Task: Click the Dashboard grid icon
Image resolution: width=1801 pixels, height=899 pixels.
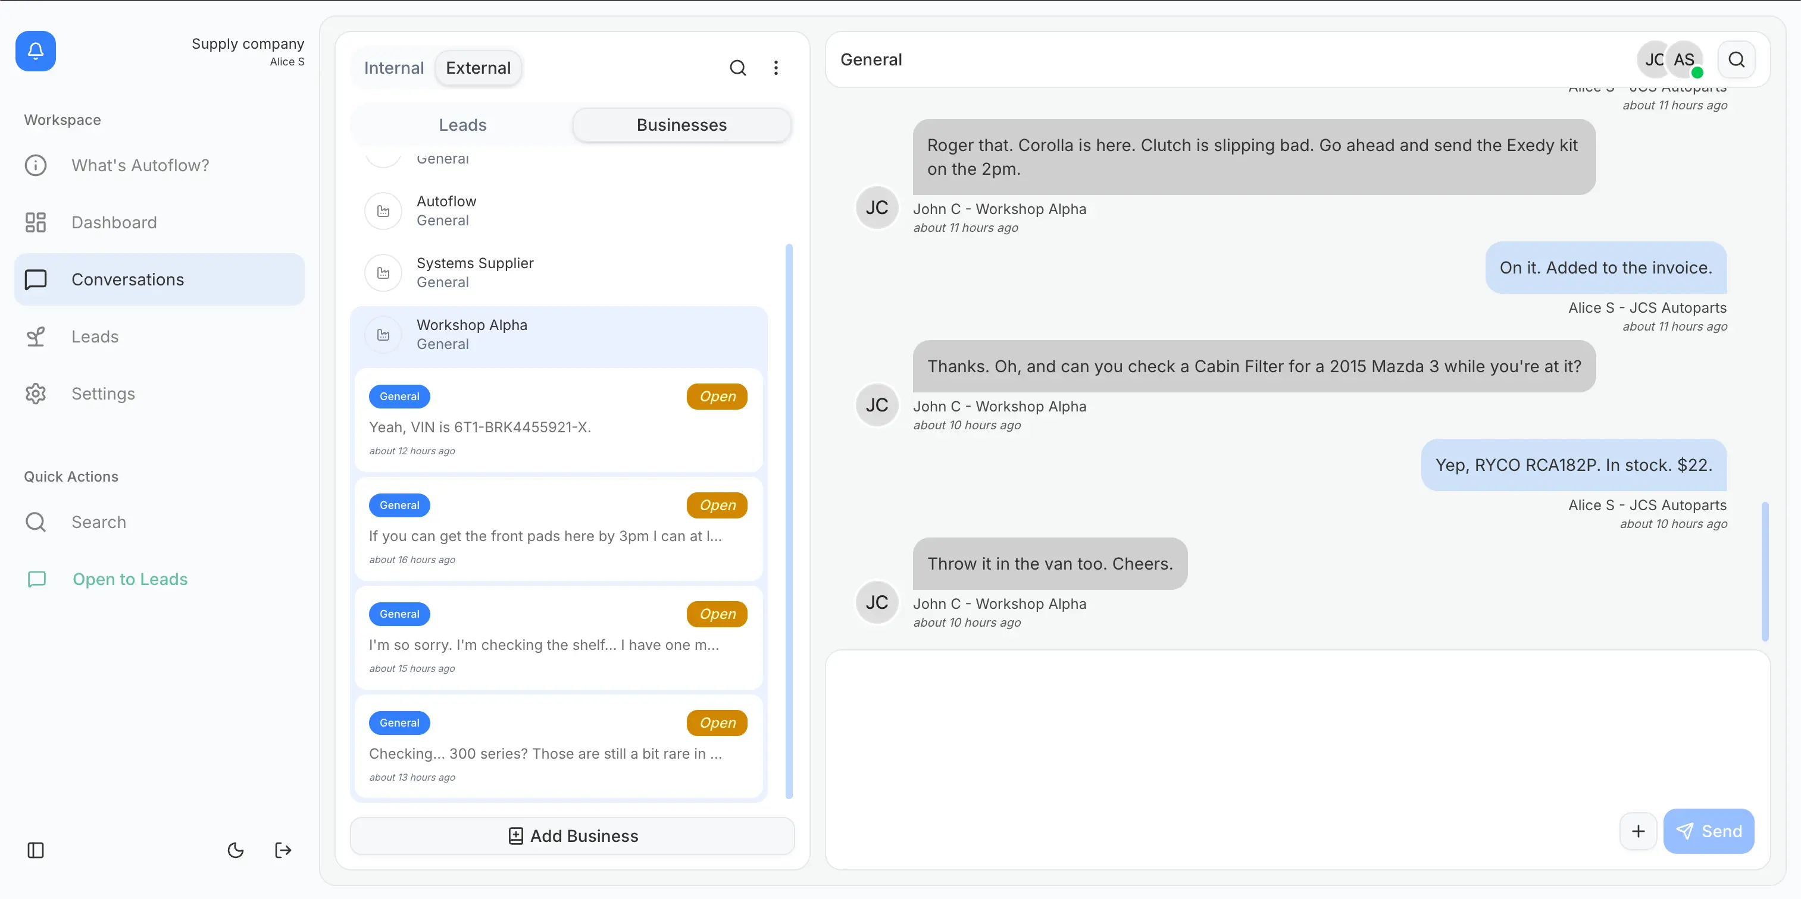Action: [x=36, y=222]
